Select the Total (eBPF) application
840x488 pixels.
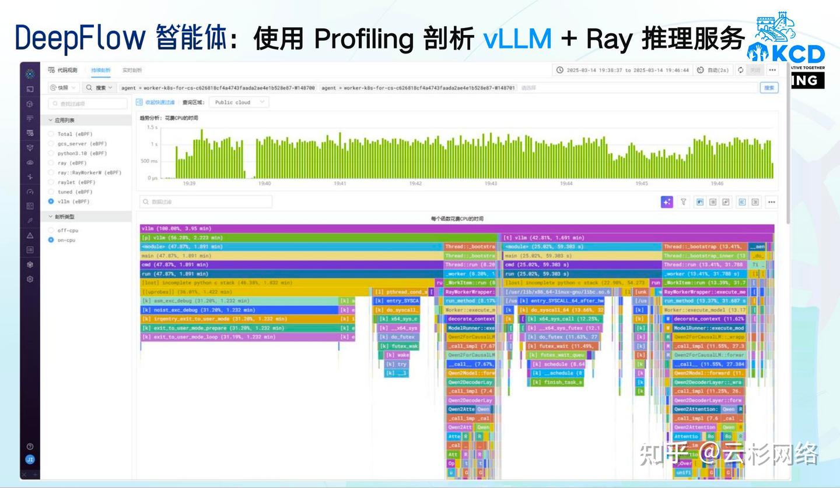pyautogui.click(x=70, y=134)
